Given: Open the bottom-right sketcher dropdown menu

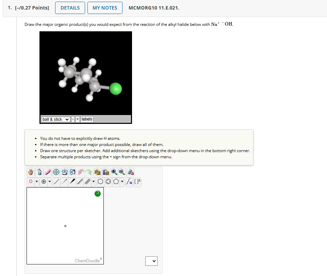Looking at the screenshot, I should (151, 261).
